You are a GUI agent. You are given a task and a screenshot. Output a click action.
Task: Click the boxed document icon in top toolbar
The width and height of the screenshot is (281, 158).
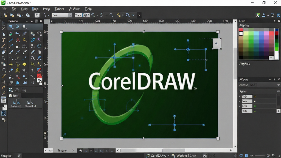click(37, 15)
